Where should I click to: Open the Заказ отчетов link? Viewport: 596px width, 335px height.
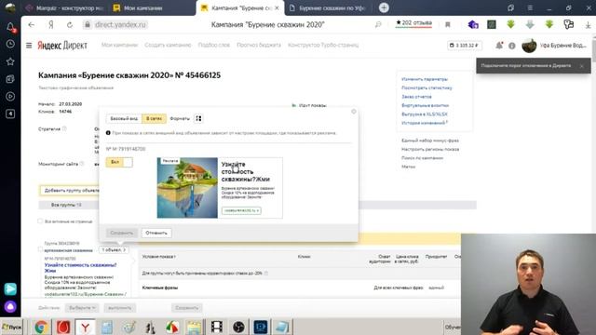click(416, 97)
